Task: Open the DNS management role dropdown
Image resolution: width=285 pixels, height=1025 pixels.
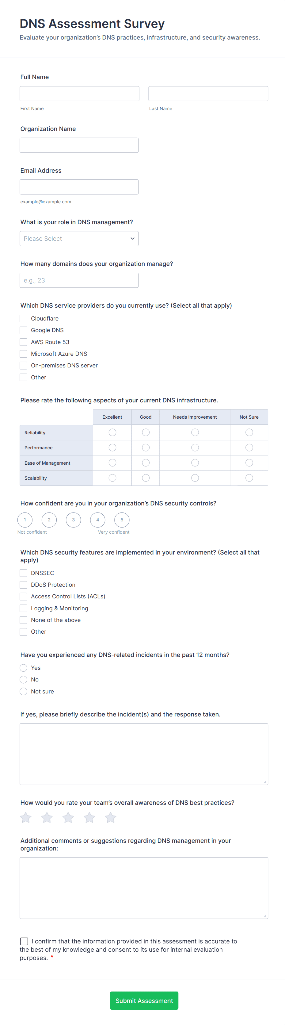Action: click(79, 238)
